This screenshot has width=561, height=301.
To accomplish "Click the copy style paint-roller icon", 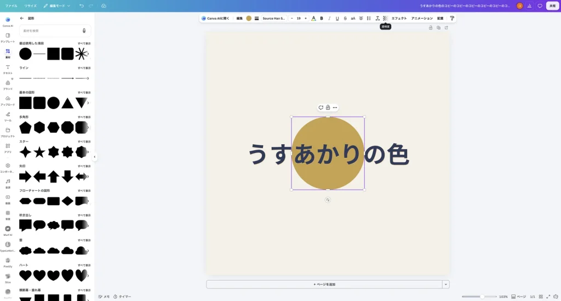I will (452, 18).
